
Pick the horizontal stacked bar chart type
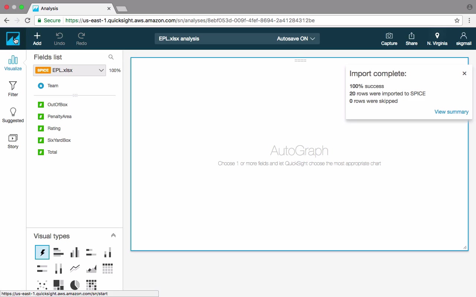(x=91, y=252)
